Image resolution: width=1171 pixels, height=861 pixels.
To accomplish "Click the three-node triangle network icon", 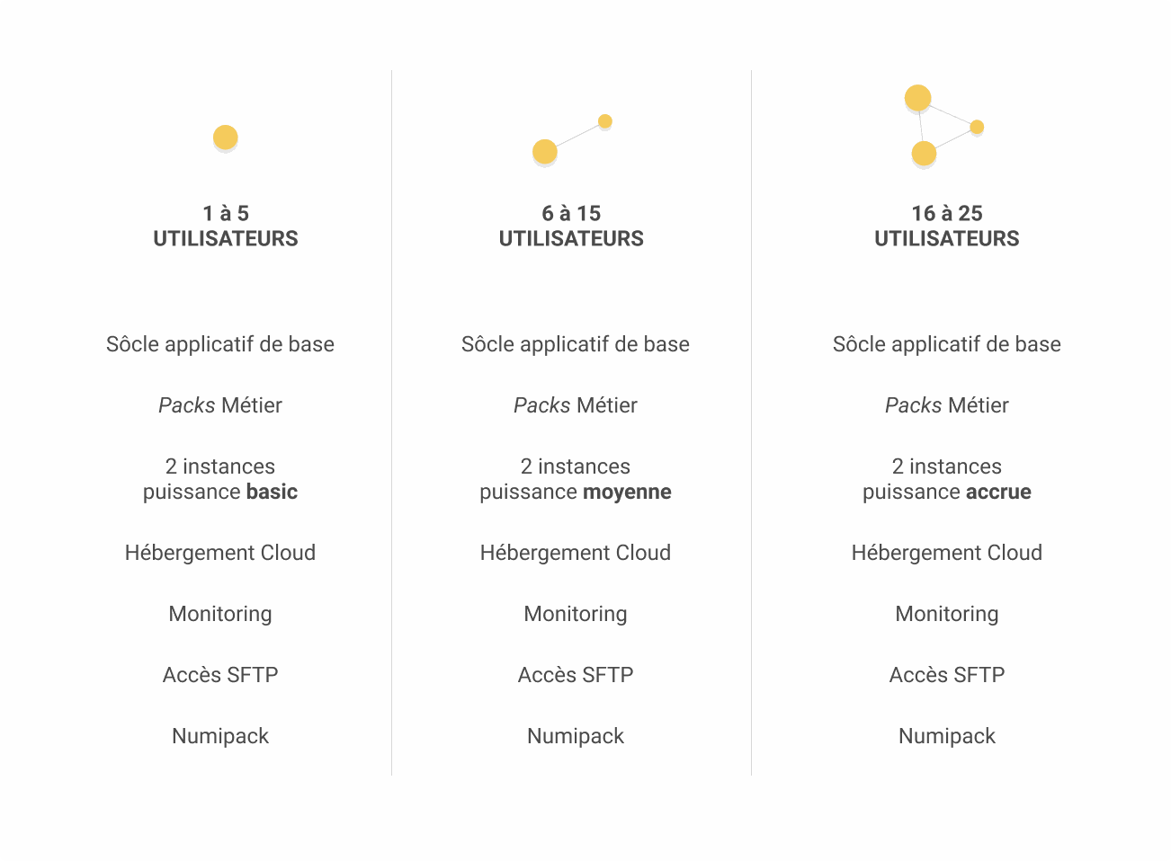I will pyautogui.click(x=943, y=127).
